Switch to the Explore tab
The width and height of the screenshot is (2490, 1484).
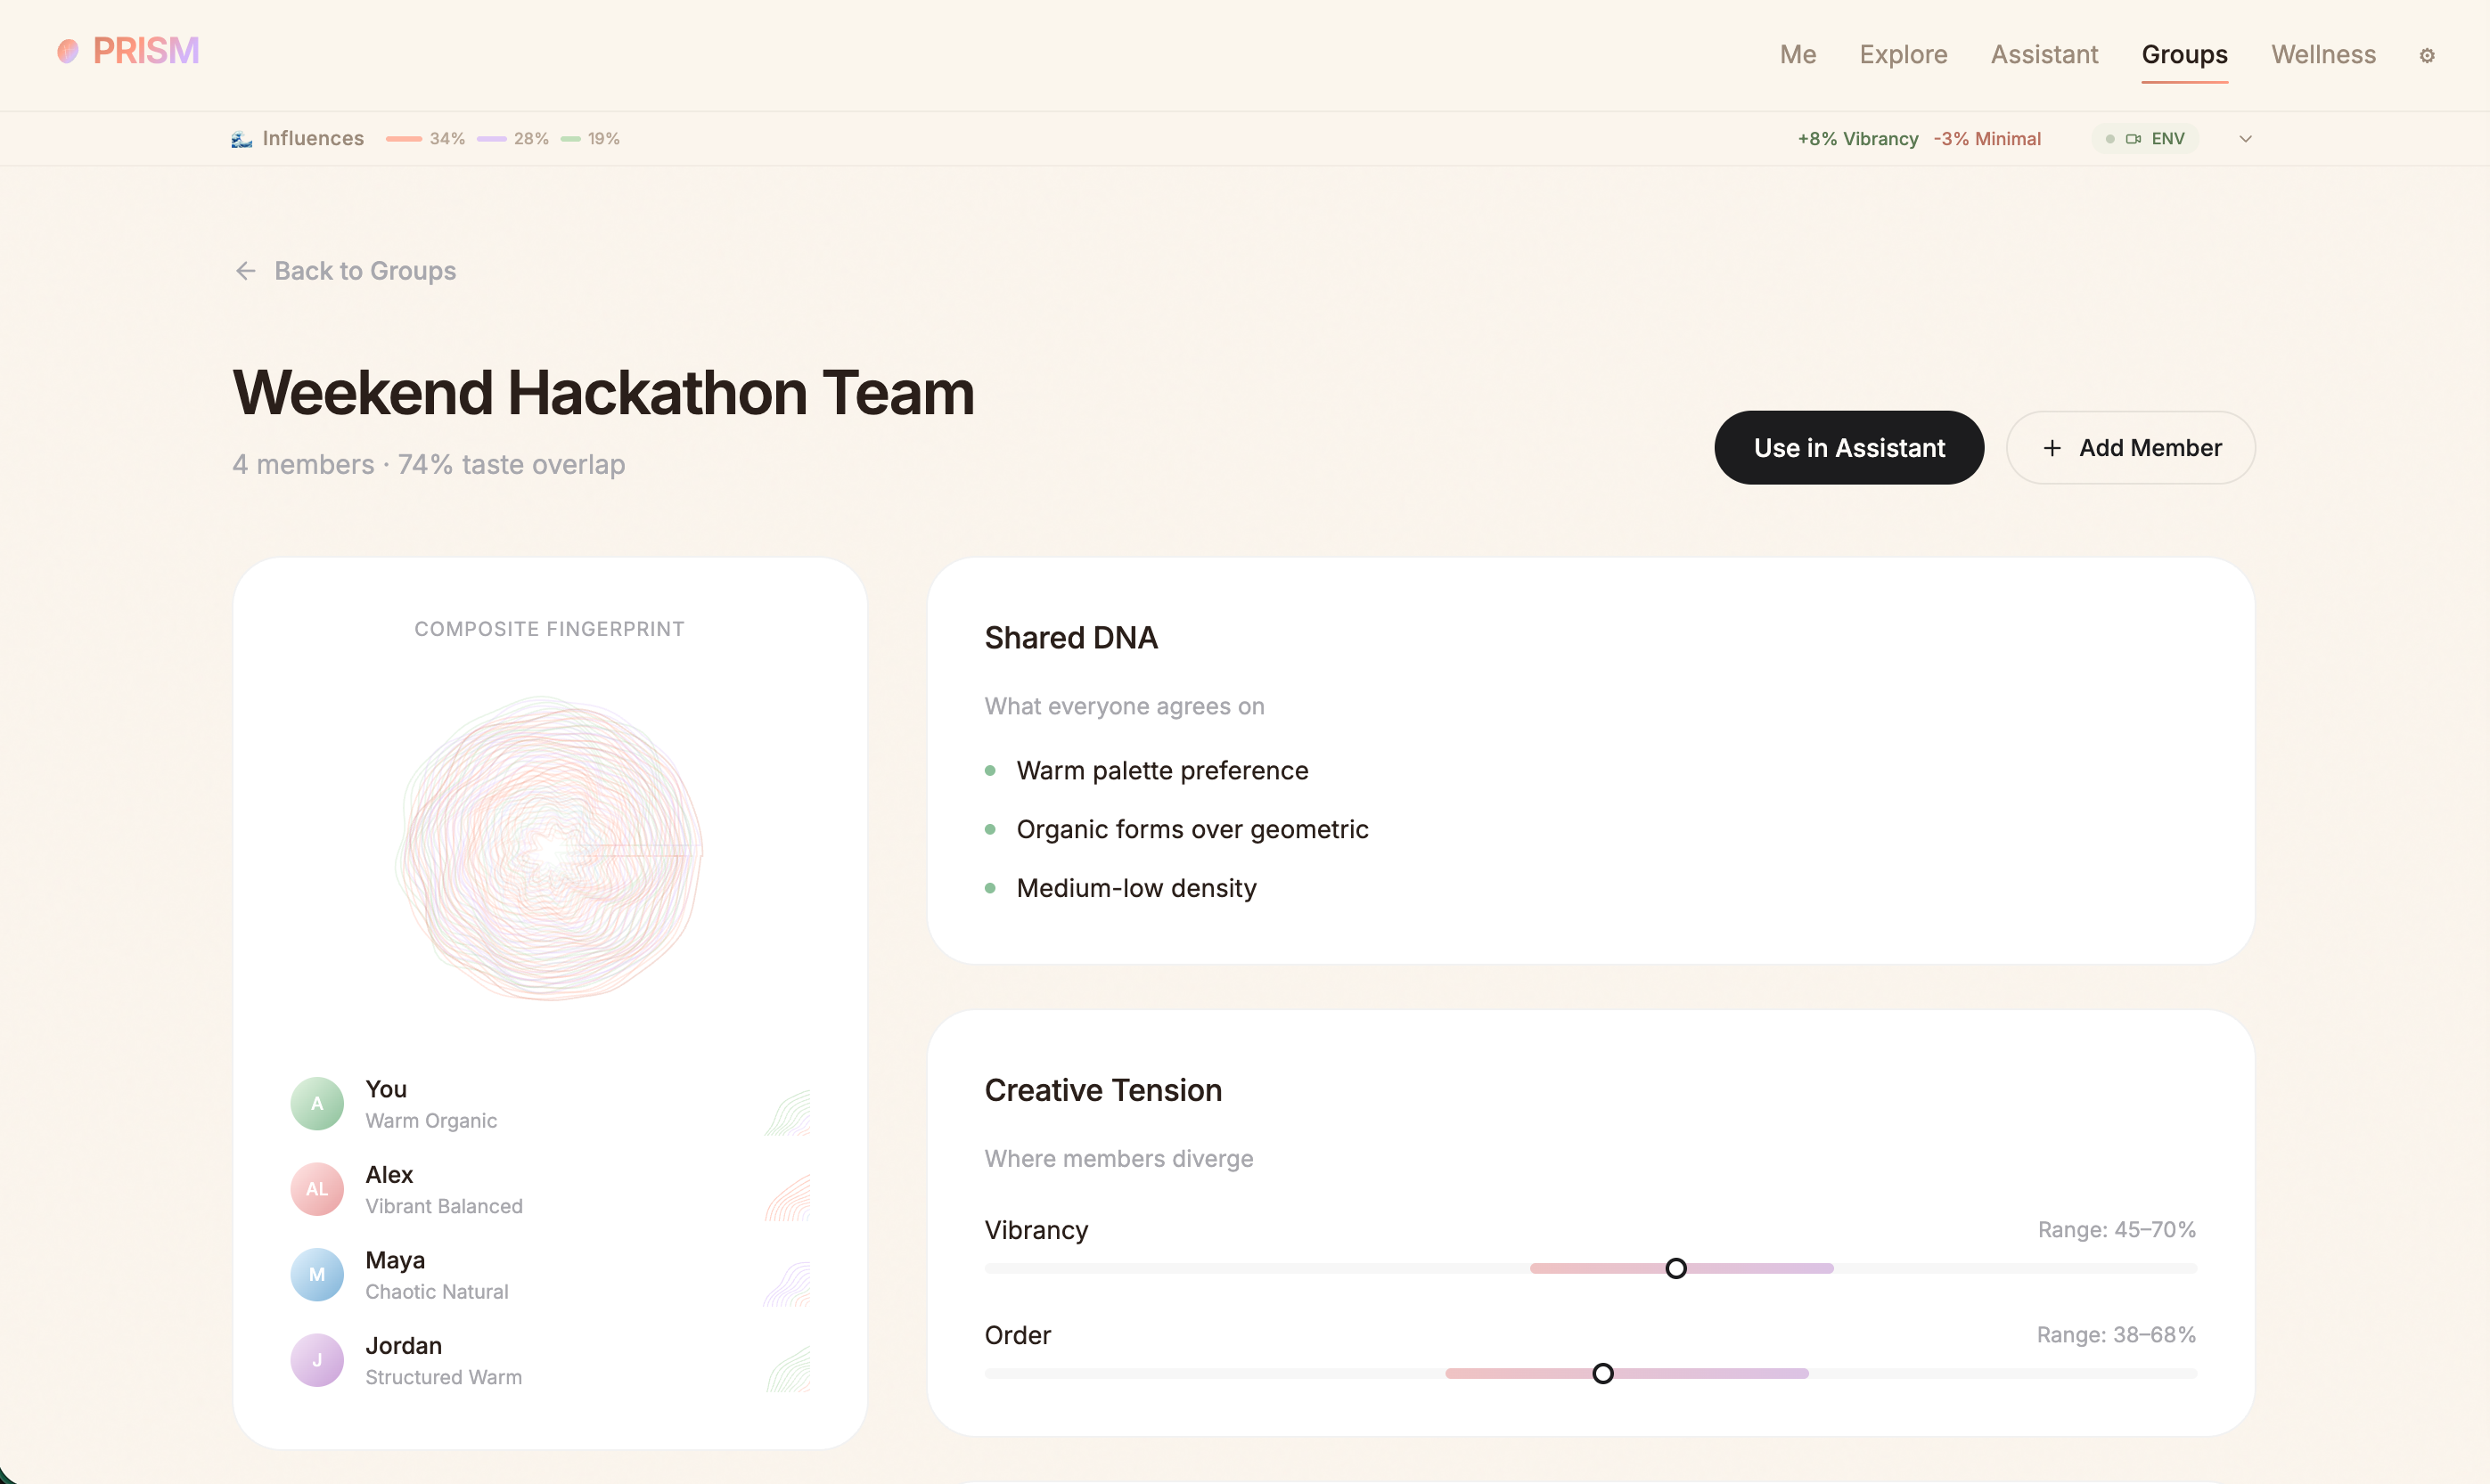[x=1903, y=55]
